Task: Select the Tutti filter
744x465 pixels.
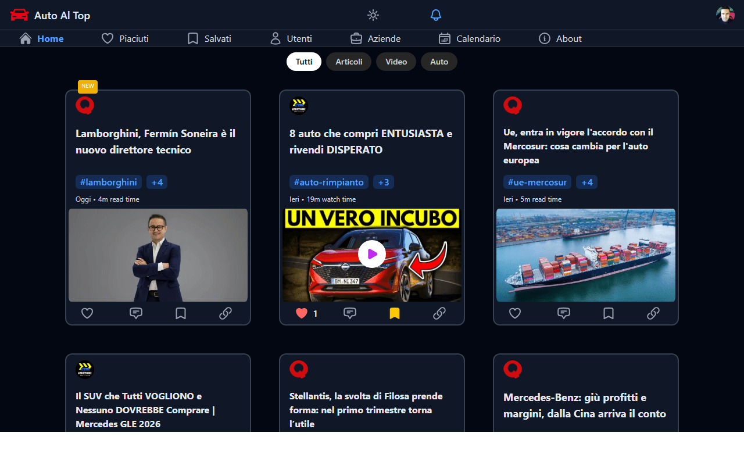Action: [304, 62]
